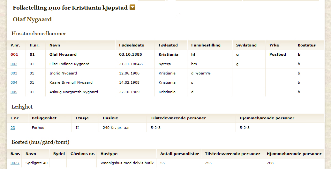The image size is (331, 169).
Task: Select the Olaf Nygaard name cell
Action: coord(80,54)
